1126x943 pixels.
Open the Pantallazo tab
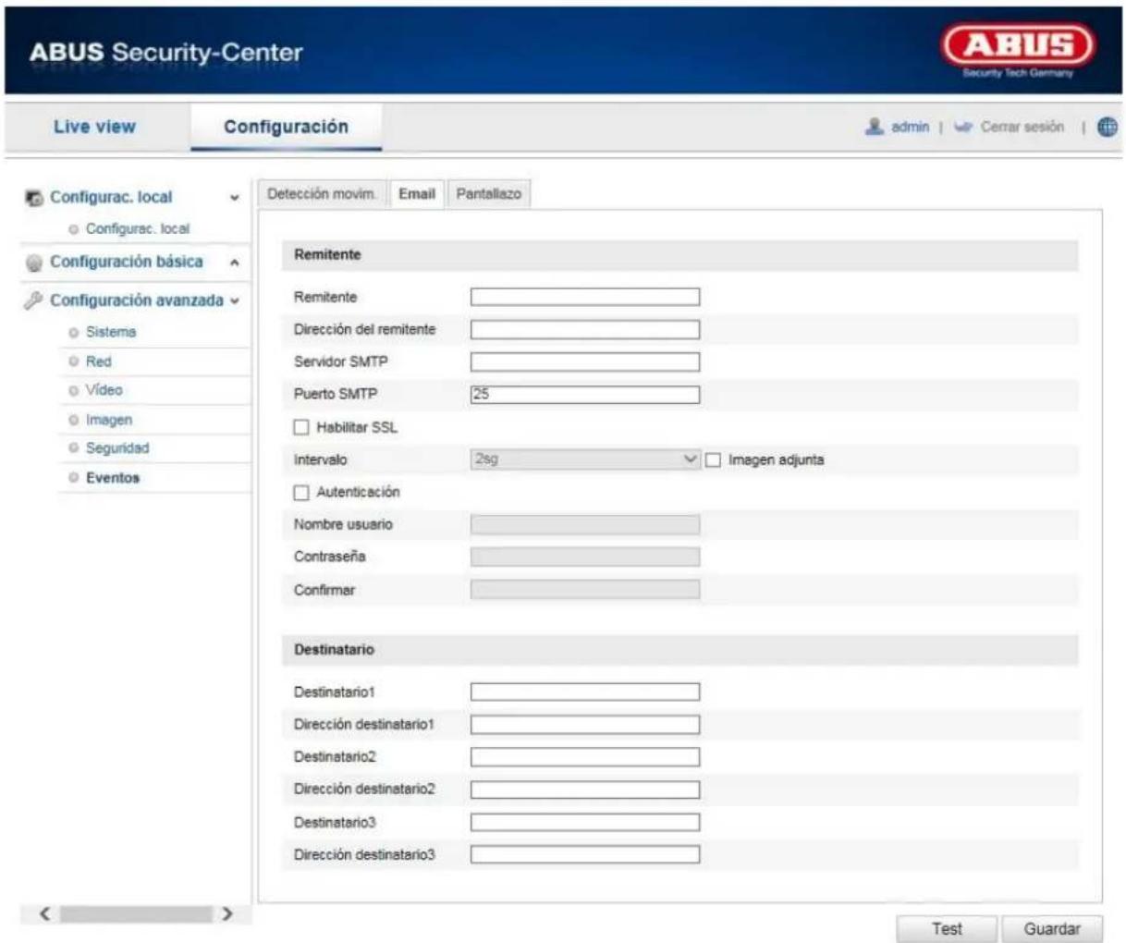489,194
